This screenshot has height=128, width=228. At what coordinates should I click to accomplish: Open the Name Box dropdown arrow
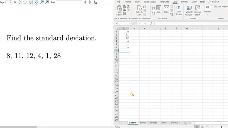(130, 23)
